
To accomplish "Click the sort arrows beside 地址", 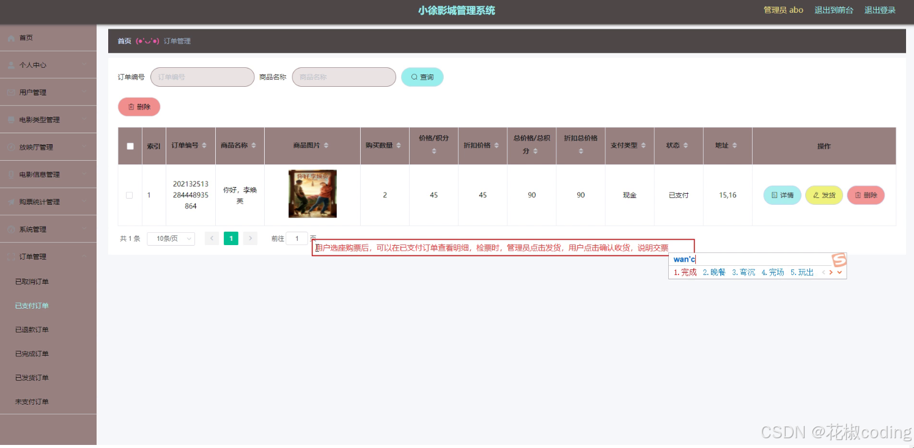I will (x=735, y=145).
